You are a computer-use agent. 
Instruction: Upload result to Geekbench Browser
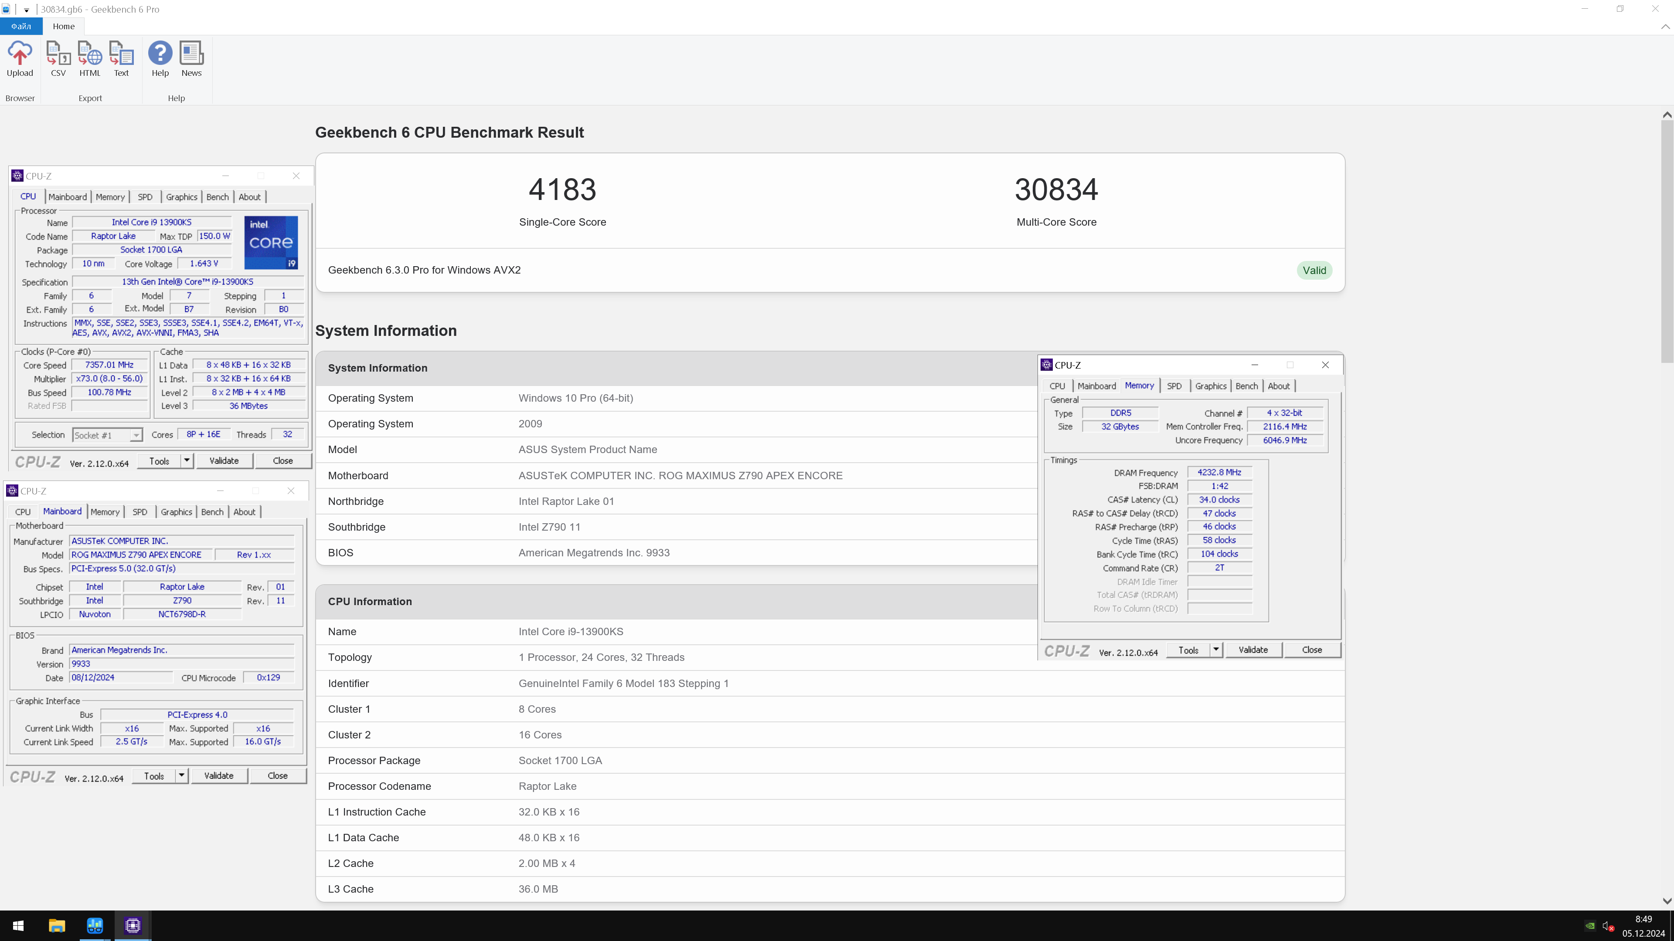coord(20,59)
